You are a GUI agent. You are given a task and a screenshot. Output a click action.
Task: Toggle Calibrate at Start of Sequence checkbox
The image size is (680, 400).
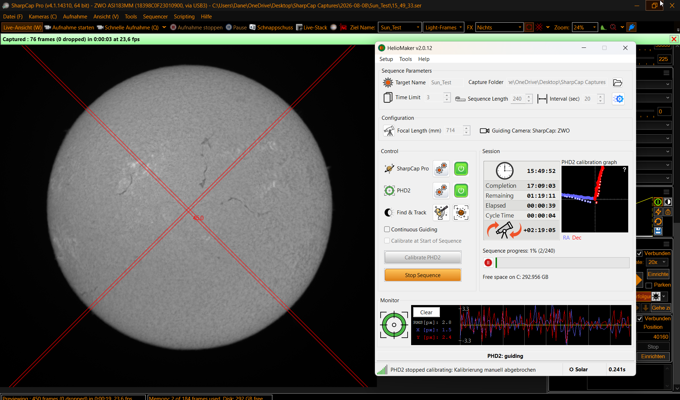point(387,241)
